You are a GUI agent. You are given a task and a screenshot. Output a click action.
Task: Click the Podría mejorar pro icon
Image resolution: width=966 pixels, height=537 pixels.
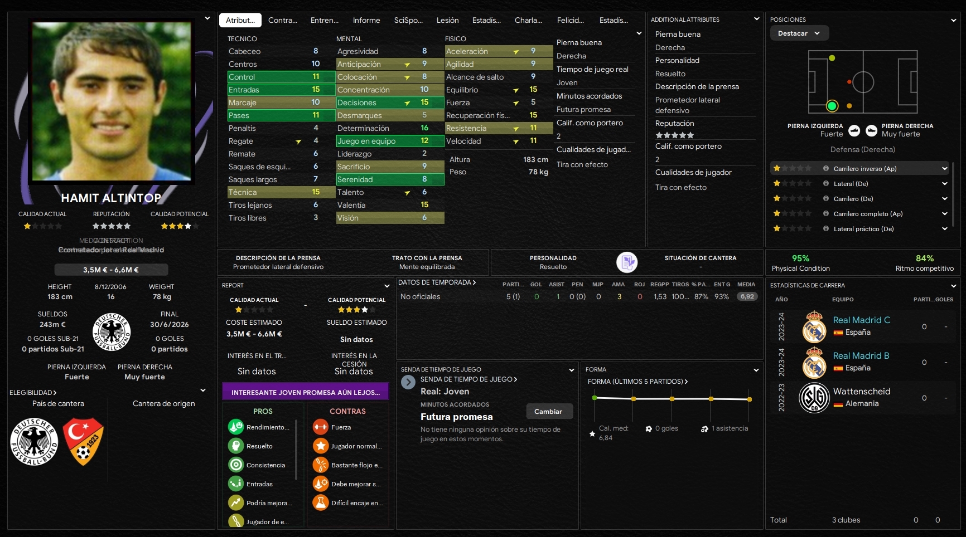coord(236,503)
